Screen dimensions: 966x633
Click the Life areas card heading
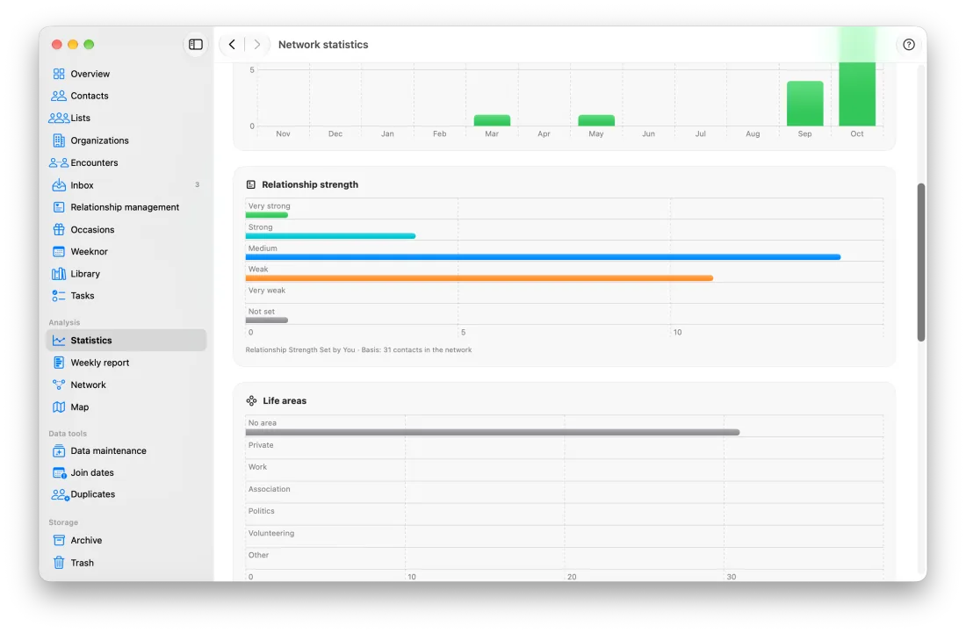pos(285,401)
